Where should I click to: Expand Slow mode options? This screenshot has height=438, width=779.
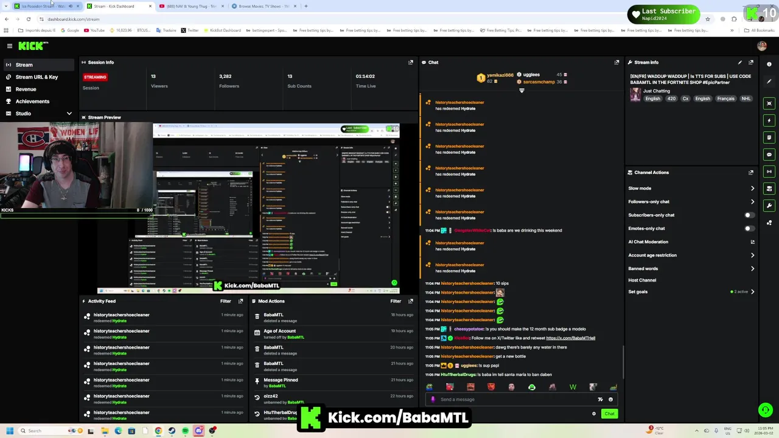tap(752, 189)
